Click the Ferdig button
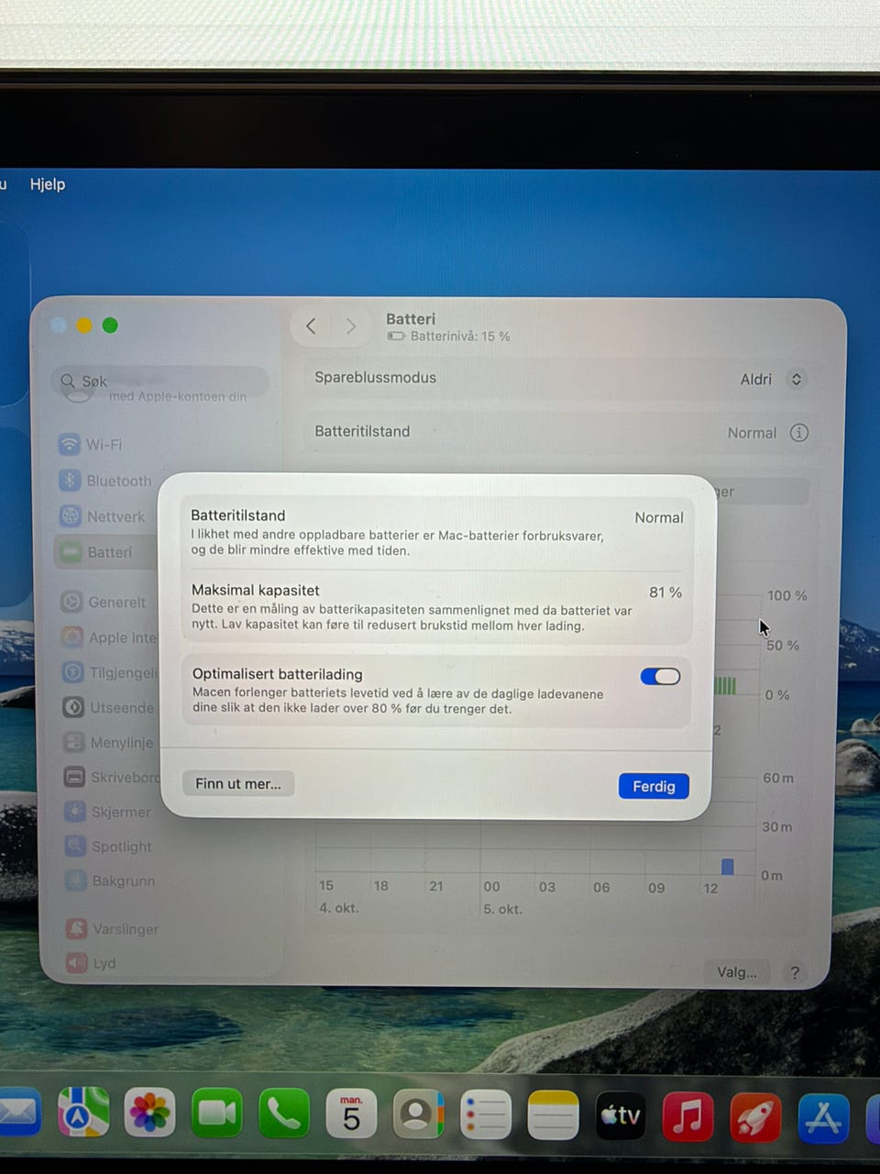 (x=654, y=786)
